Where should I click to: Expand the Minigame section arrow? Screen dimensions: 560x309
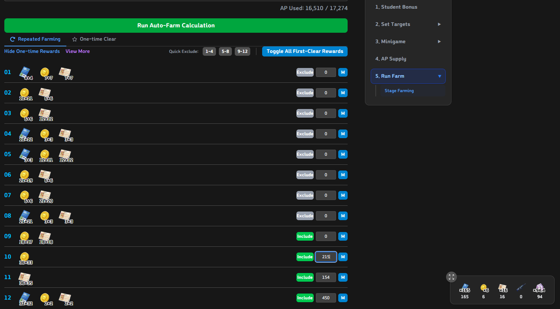(x=439, y=41)
